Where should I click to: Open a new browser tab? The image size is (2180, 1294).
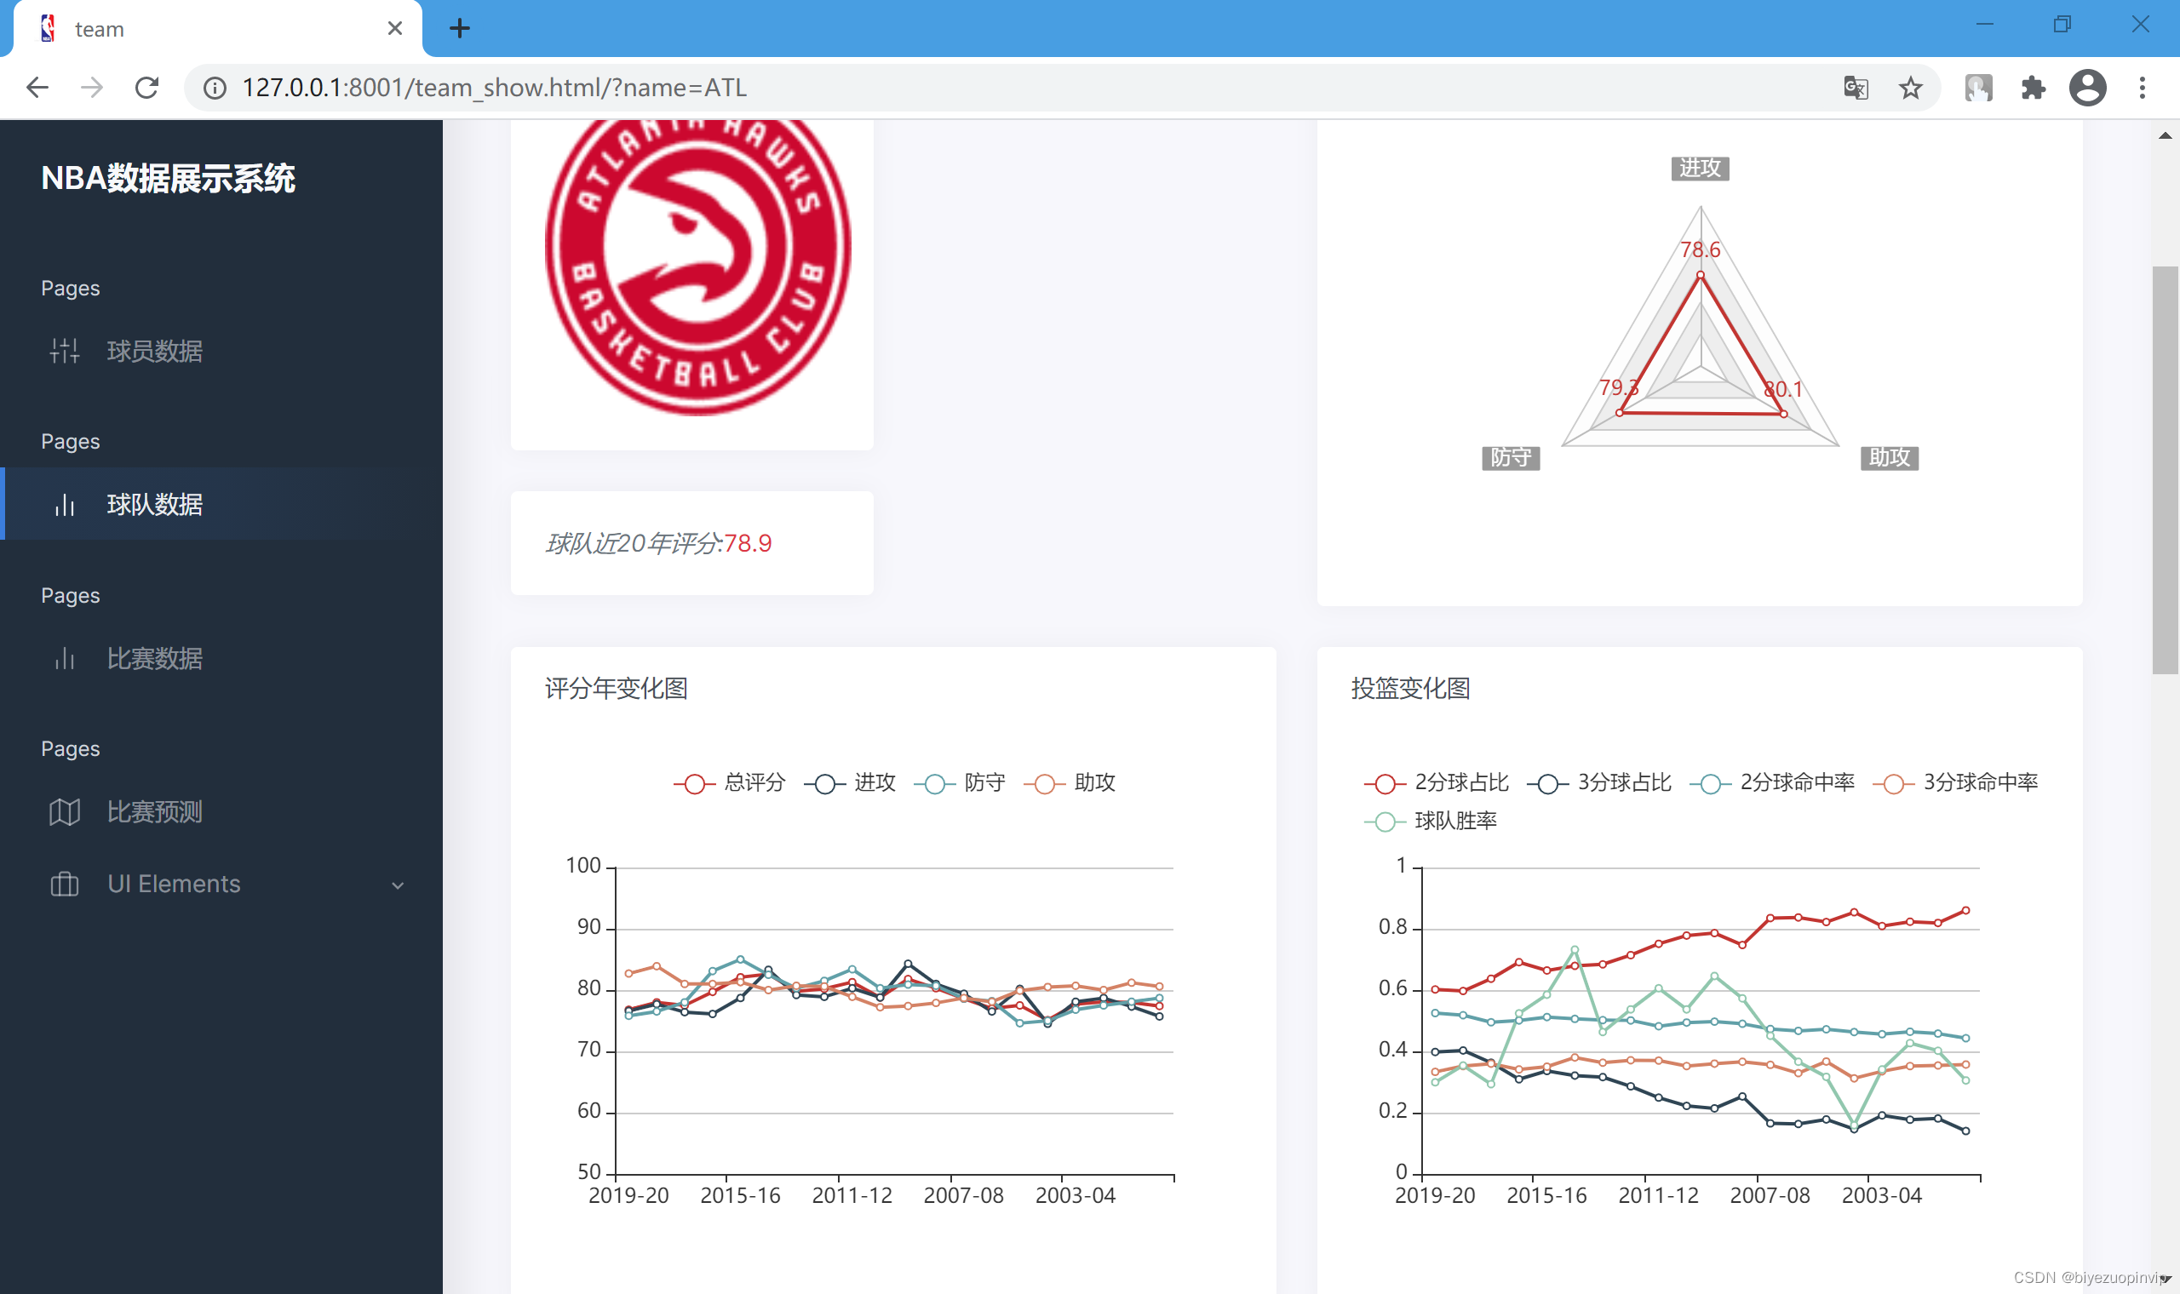[460, 29]
